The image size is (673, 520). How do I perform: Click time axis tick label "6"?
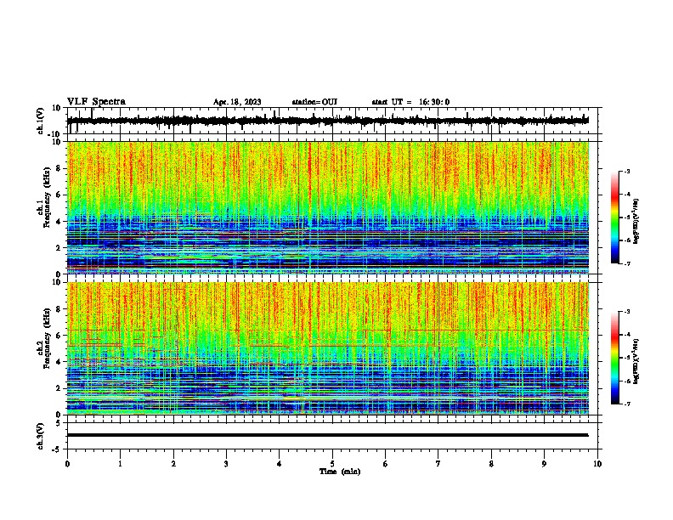pyautogui.click(x=386, y=464)
